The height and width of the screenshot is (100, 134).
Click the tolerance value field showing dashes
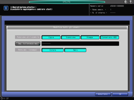coord(80,44)
